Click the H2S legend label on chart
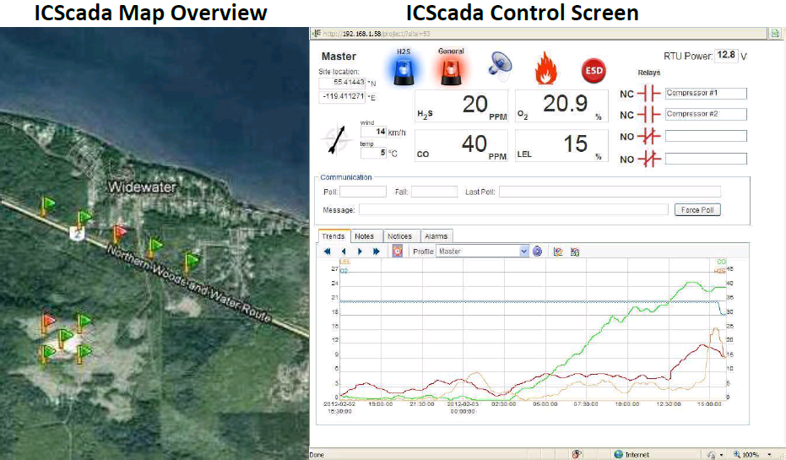This screenshot has height=460, width=786. (x=720, y=271)
